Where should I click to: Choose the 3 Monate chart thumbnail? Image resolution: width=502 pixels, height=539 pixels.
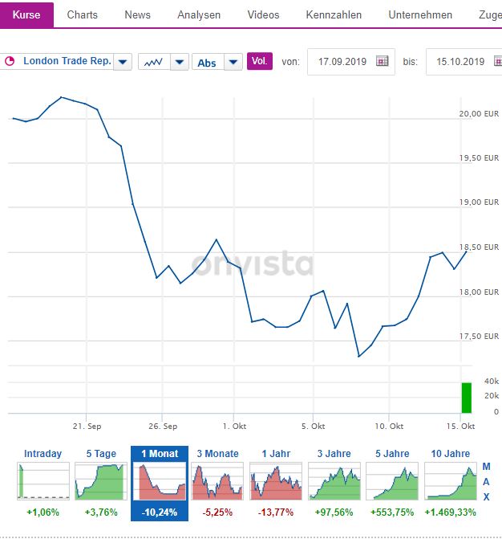pos(217,480)
